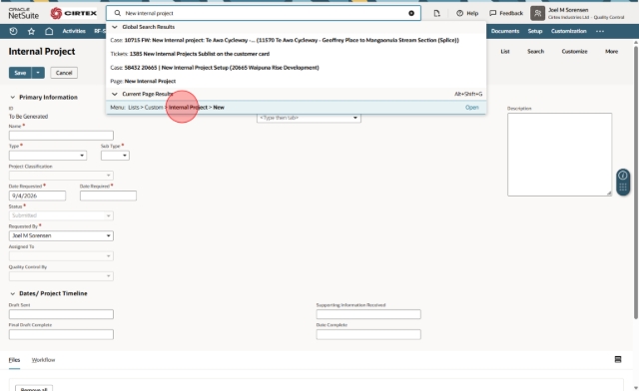Open the Feedback link
Viewport: 639px width, 391px height.
[506, 13]
